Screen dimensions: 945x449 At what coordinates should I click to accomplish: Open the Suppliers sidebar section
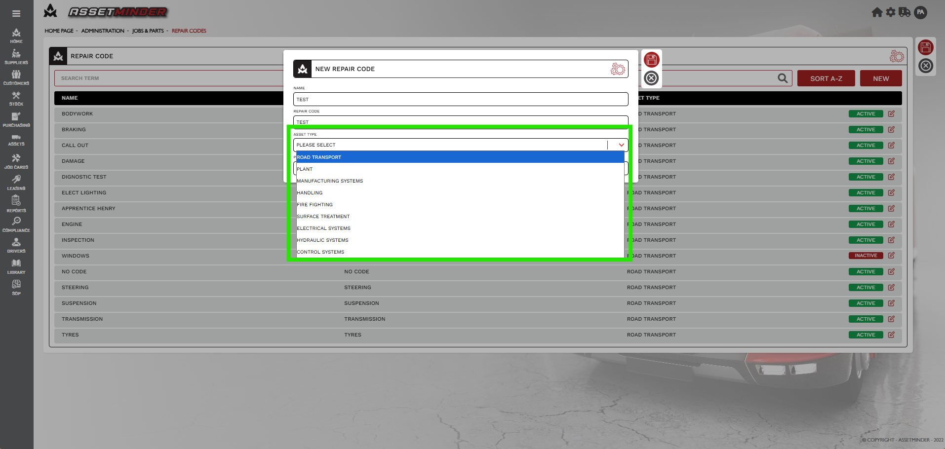tap(16, 57)
